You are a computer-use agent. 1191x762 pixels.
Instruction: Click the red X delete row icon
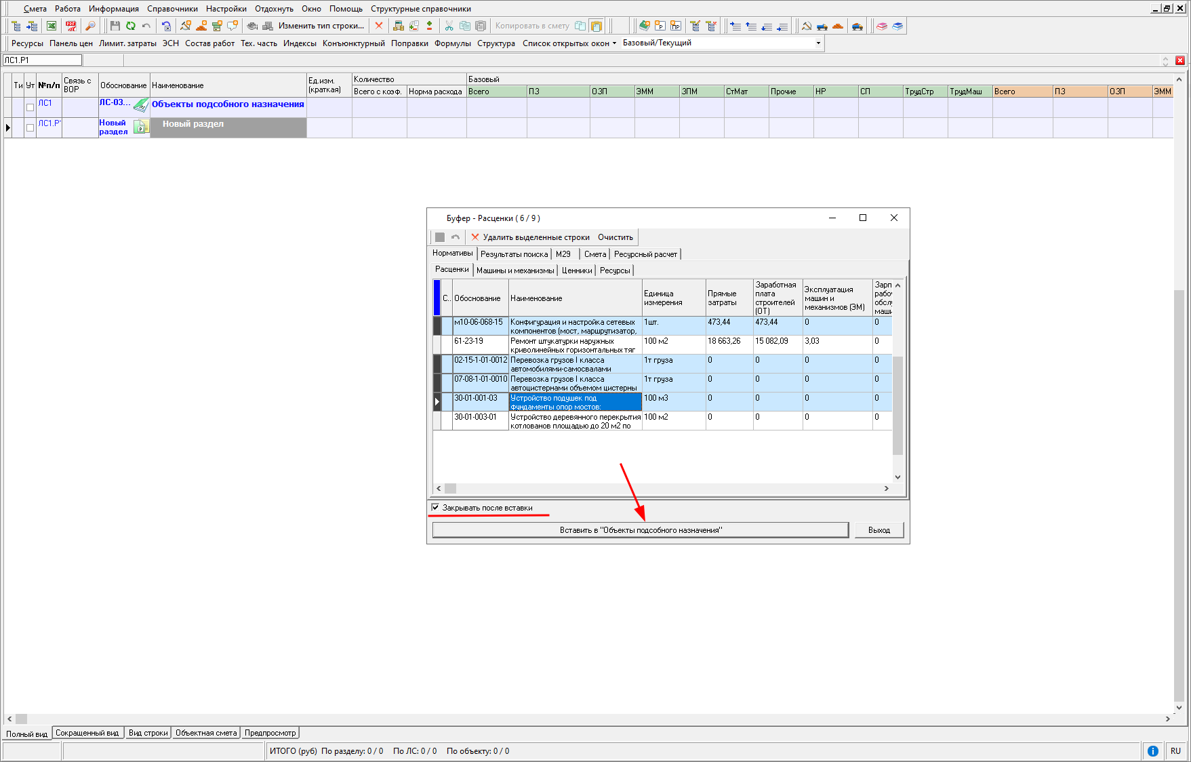point(379,26)
